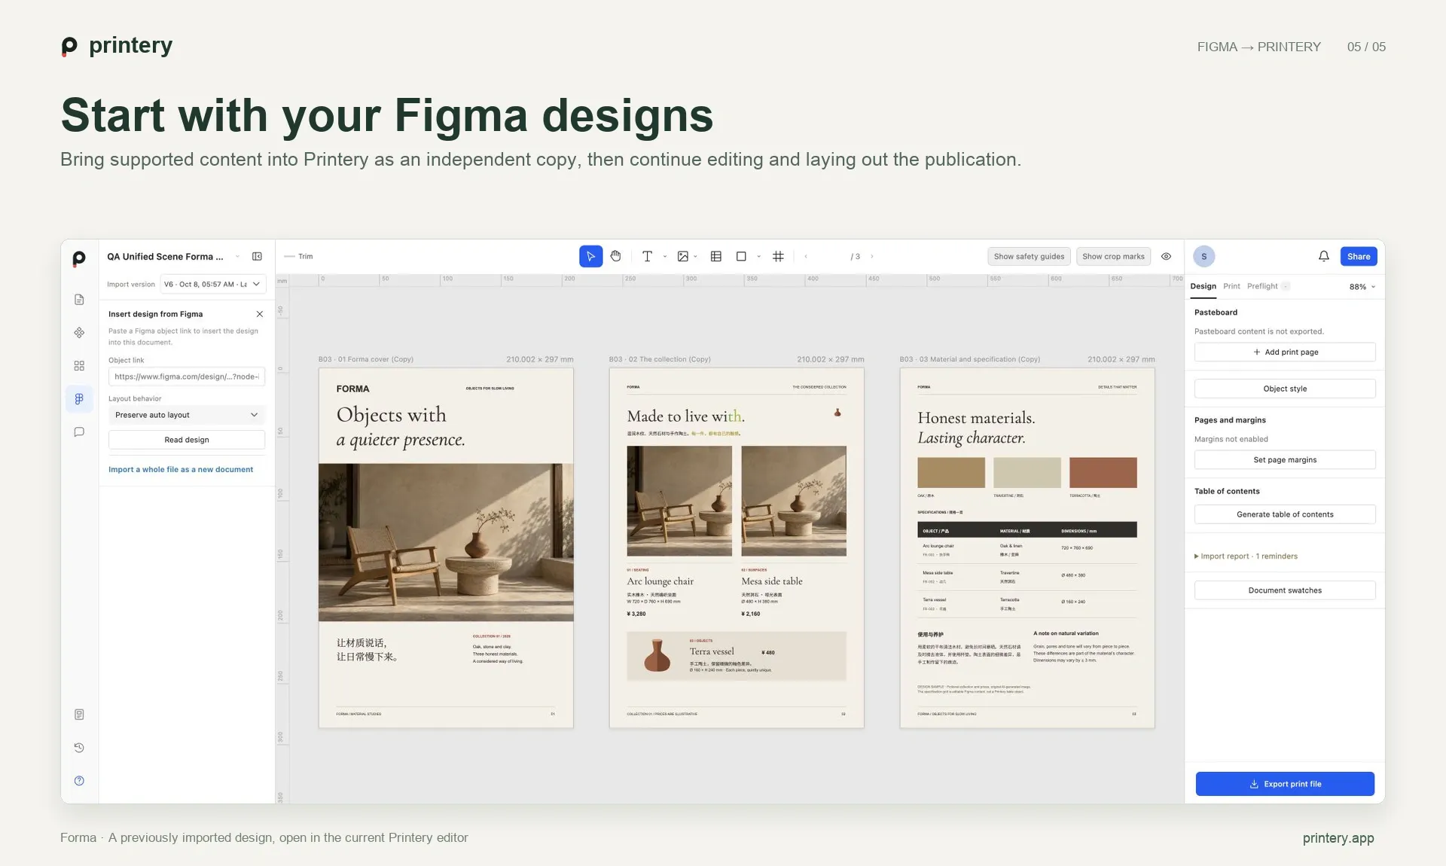Select the arrow pointer tool
This screenshot has height=866, width=1446.
(590, 257)
